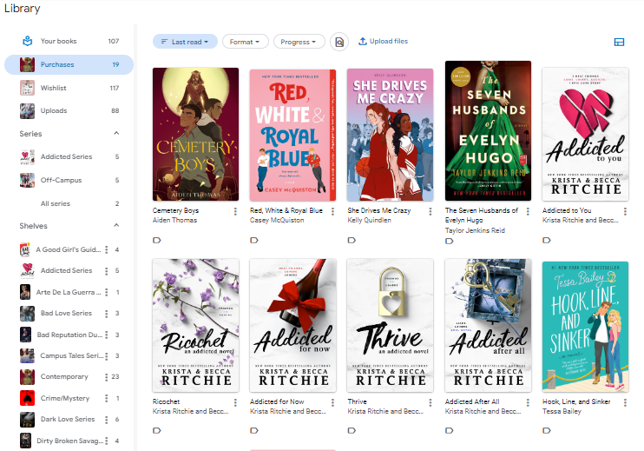
Task: Open more options for She Drives Me Crazy
Action: pyautogui.click(x=430, y=211)
